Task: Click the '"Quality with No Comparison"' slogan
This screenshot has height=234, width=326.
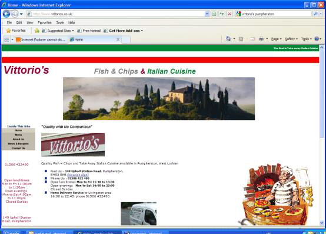Action: point(66,127)
